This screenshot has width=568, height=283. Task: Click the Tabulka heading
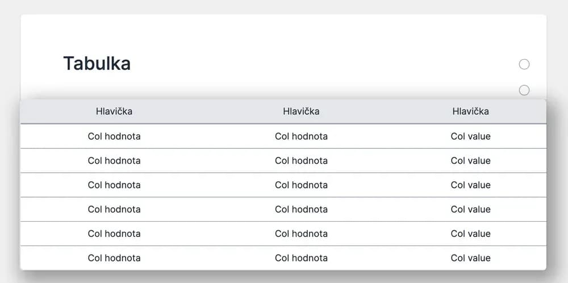pyautogui.click(x=97, y=63)
